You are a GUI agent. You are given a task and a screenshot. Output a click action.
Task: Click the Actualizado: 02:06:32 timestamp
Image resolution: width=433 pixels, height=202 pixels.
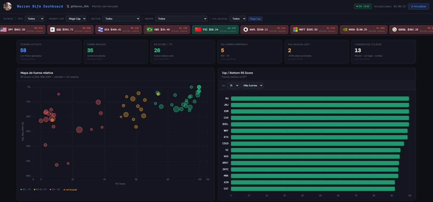point(390,6)
